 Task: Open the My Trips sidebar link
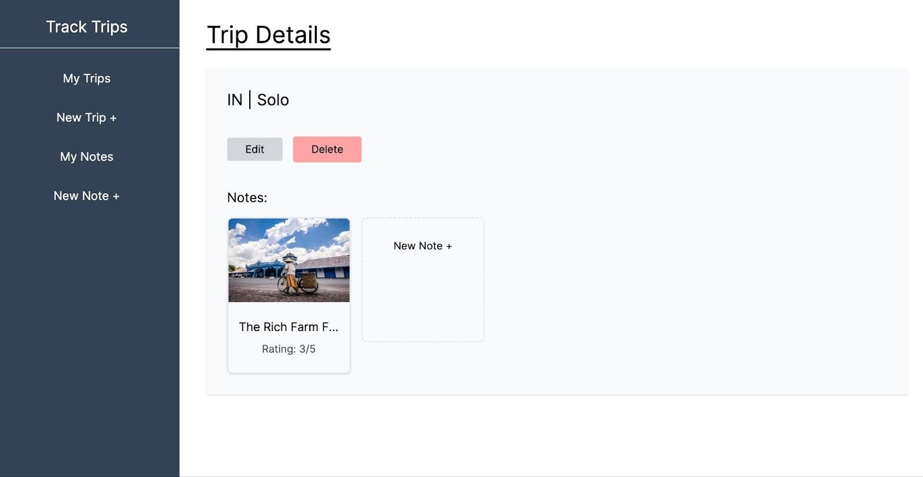[87, 78]
